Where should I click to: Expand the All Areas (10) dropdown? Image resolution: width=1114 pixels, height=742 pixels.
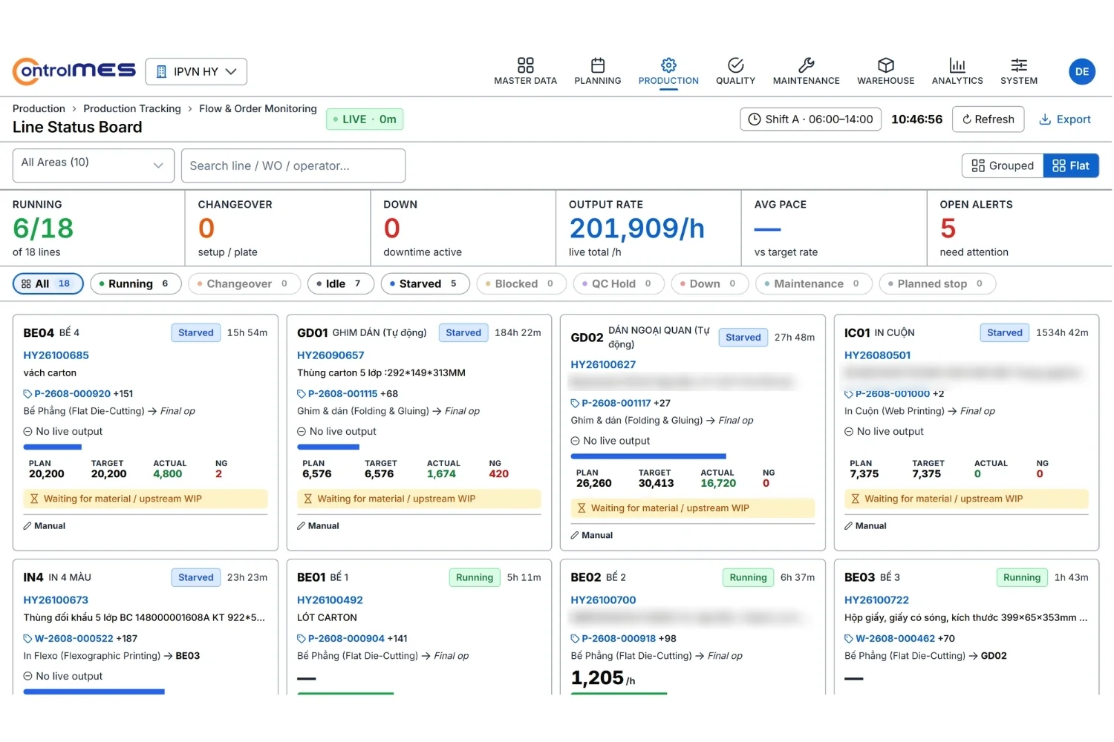point(94,165)
